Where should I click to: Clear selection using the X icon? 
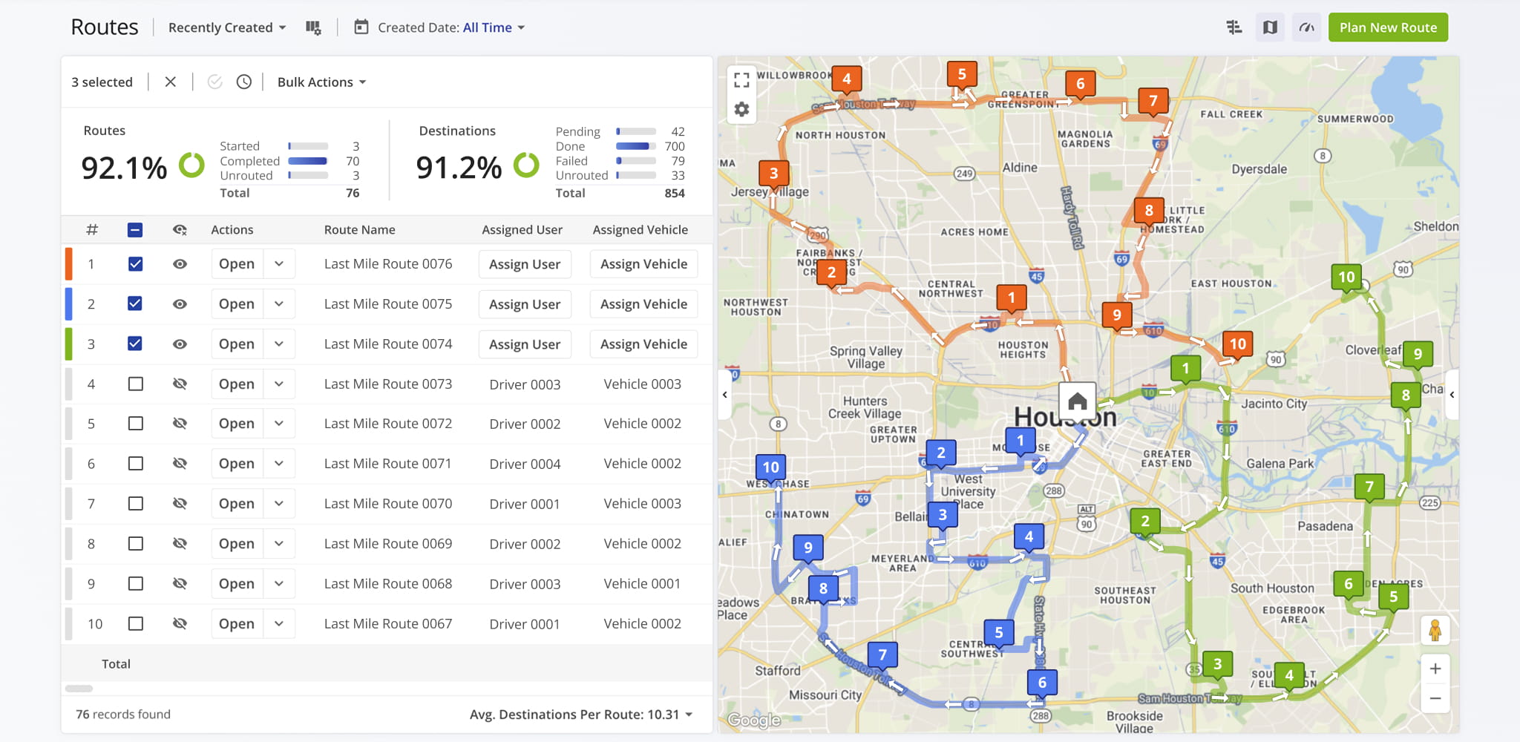(x=170, y=82)
